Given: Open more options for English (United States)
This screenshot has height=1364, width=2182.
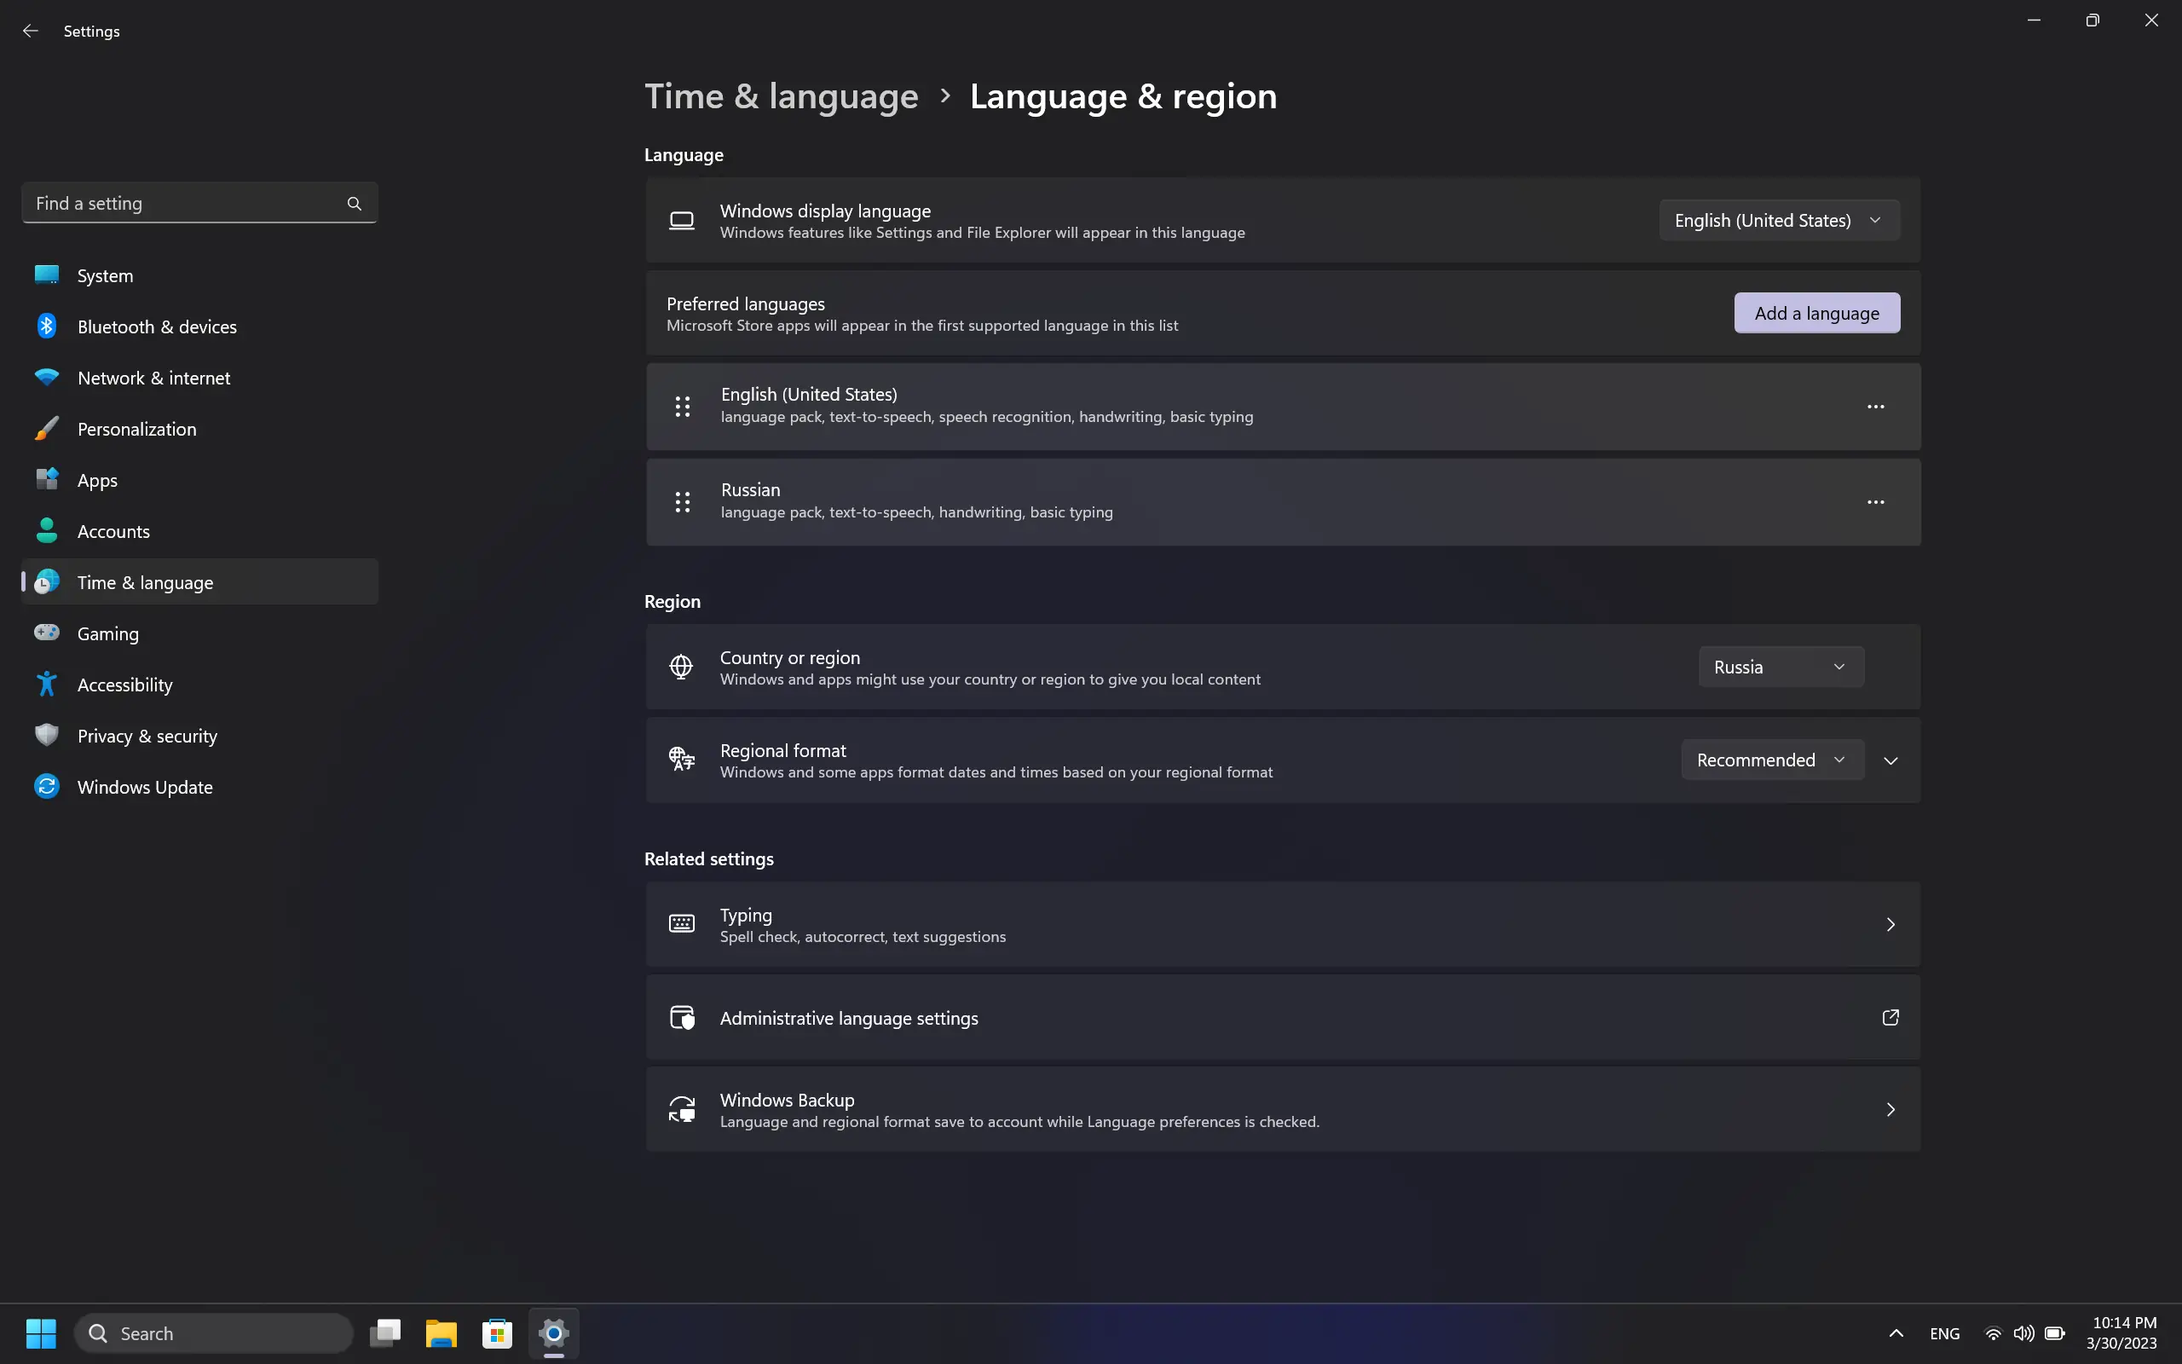Looking at the screenshot, I should 1875,407.
